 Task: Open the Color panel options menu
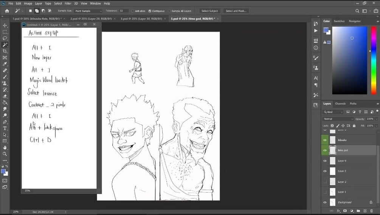click(x=378, y=21)
